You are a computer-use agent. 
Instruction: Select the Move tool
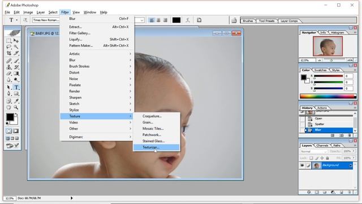(x=16, y=41)
